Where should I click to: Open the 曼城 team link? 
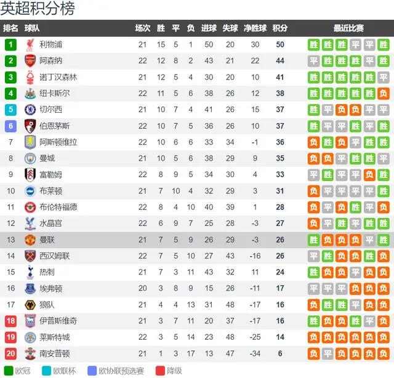pos(47,158)
